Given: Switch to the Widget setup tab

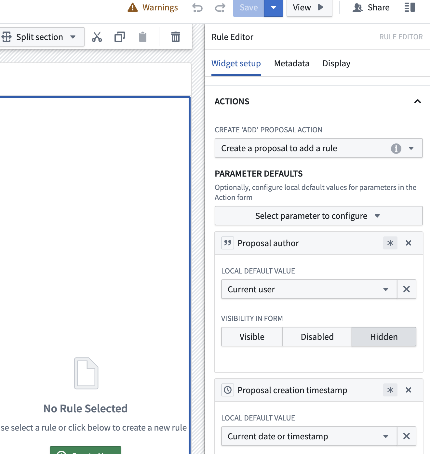Looking at the screenshot, I should click(236, 63).
